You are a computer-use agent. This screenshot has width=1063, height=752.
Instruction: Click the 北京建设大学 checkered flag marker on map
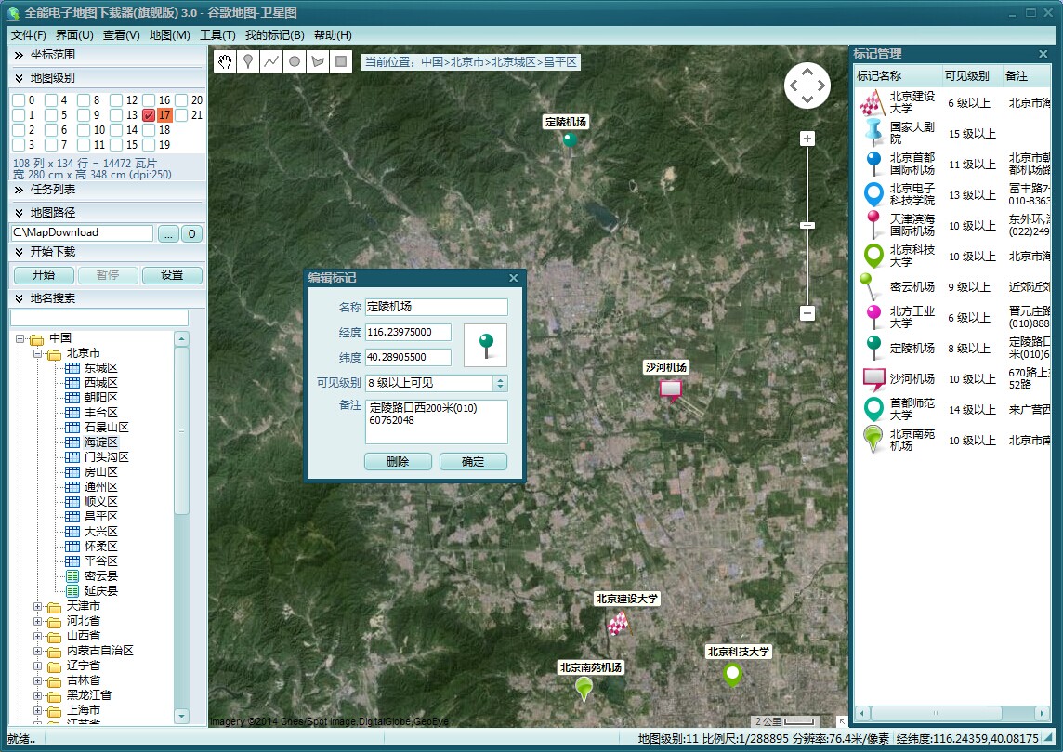tap(618, 623)
